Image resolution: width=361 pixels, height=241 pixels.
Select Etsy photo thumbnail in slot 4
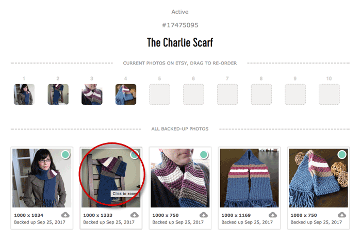click(x=126, y=94)
